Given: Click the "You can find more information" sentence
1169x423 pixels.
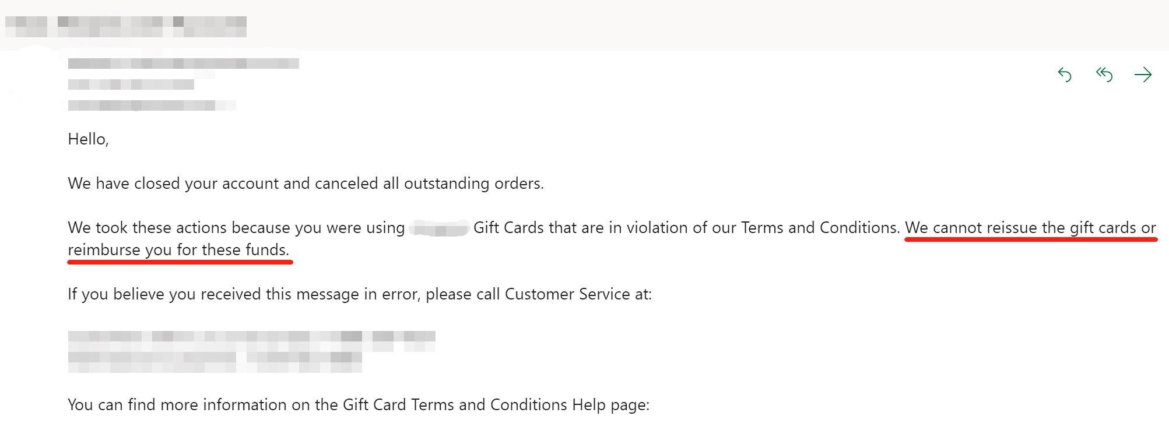Looking at the screenshot, I should 359,405.
